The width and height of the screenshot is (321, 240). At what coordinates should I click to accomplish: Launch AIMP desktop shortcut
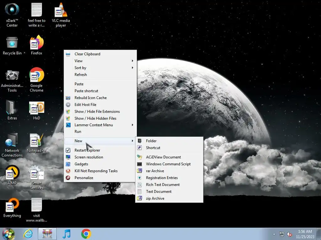click(12, 175)
